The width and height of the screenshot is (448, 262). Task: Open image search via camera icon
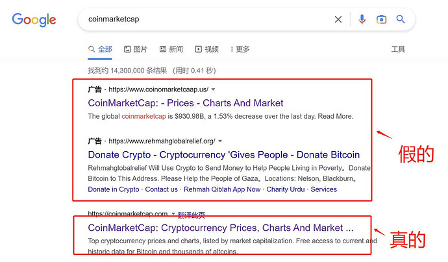381,19
